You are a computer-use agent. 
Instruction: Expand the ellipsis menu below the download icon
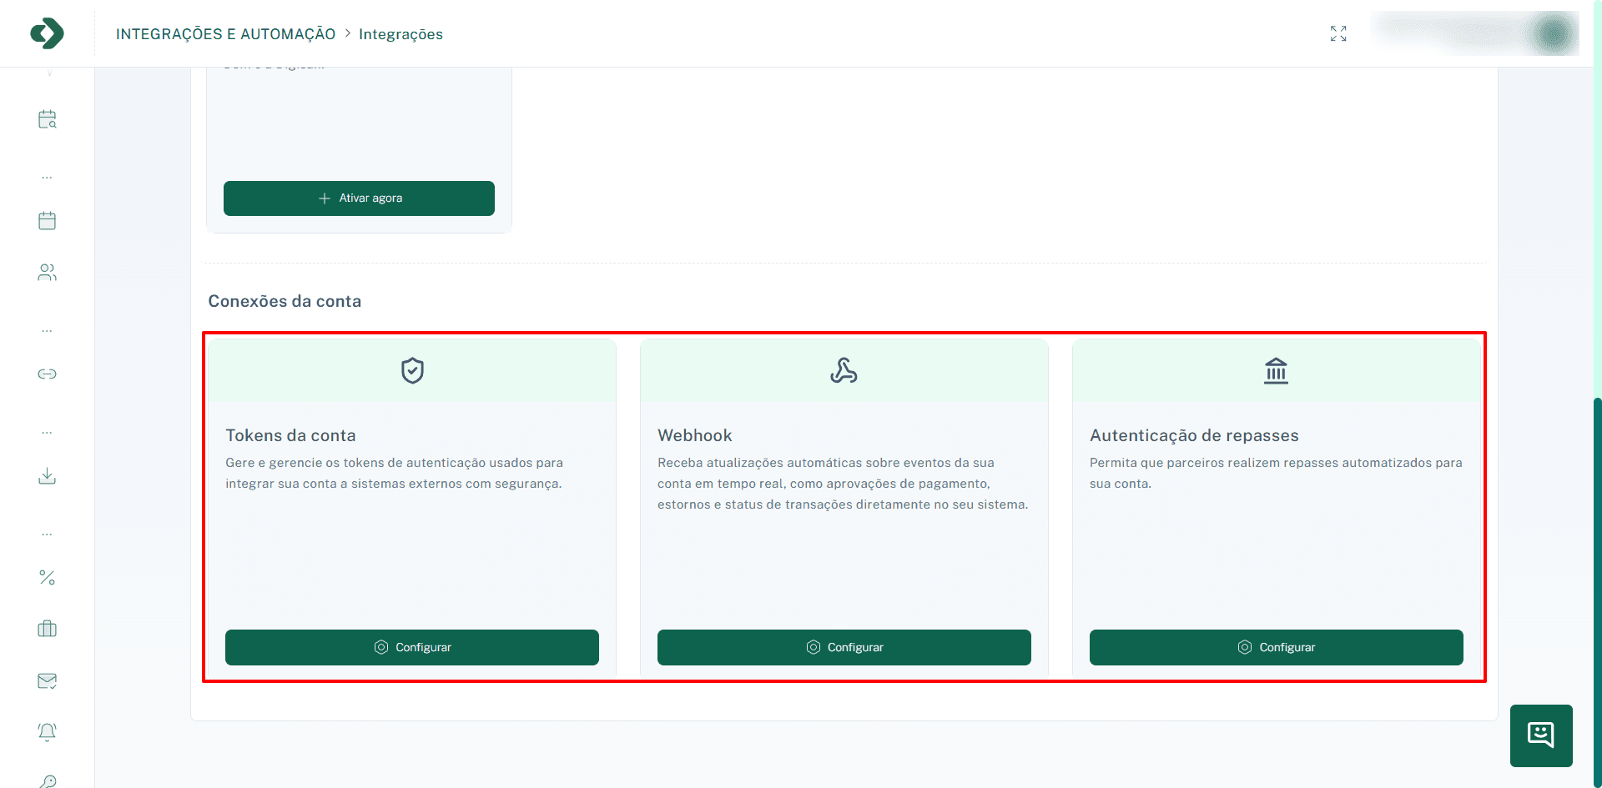tap(47, 534)
